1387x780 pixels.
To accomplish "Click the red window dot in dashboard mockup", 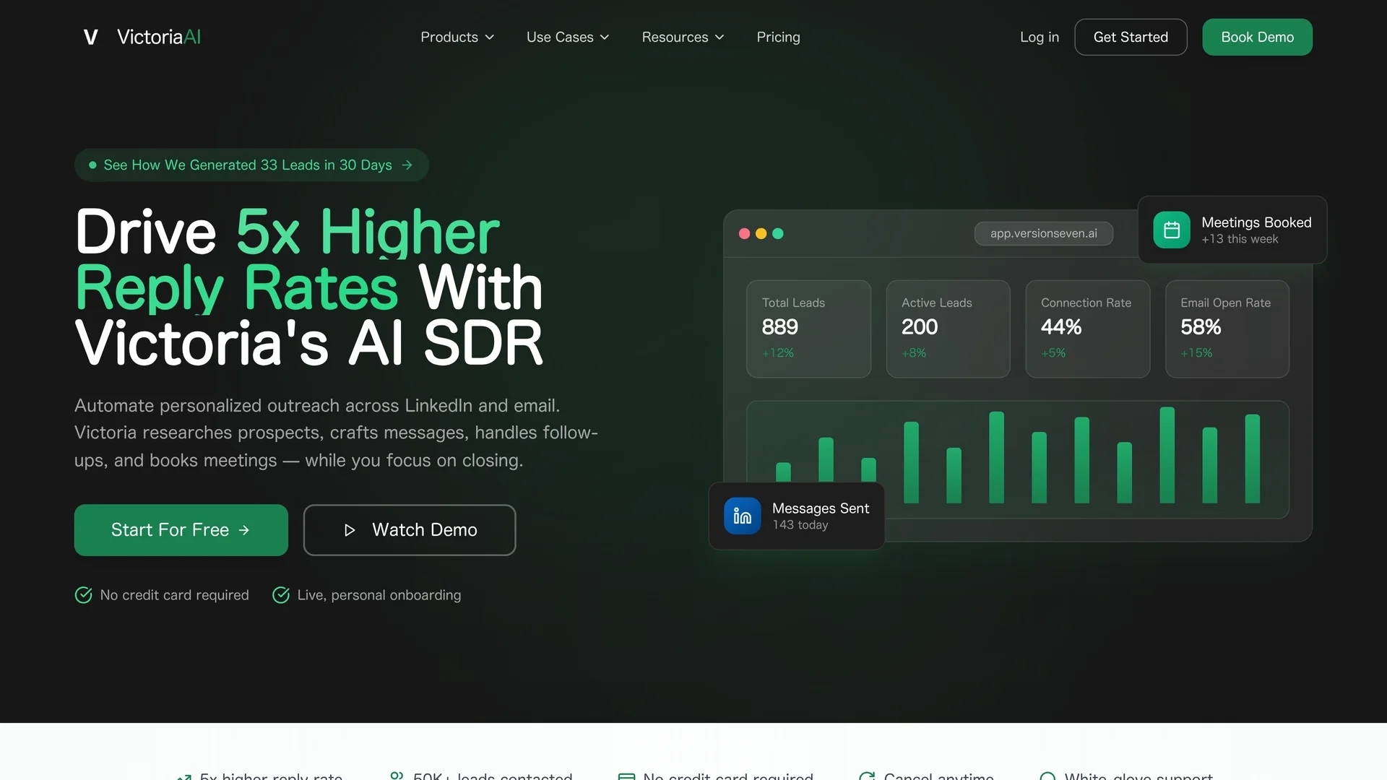I will 744,233.
